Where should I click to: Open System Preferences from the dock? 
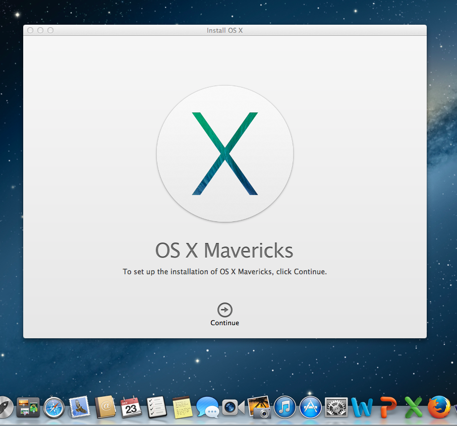(x=336, y=407)
